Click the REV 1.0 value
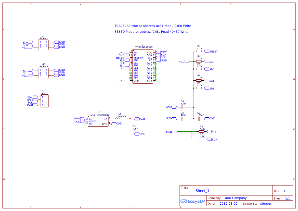This screenshot has width=298, height=211. coord(286,191)
